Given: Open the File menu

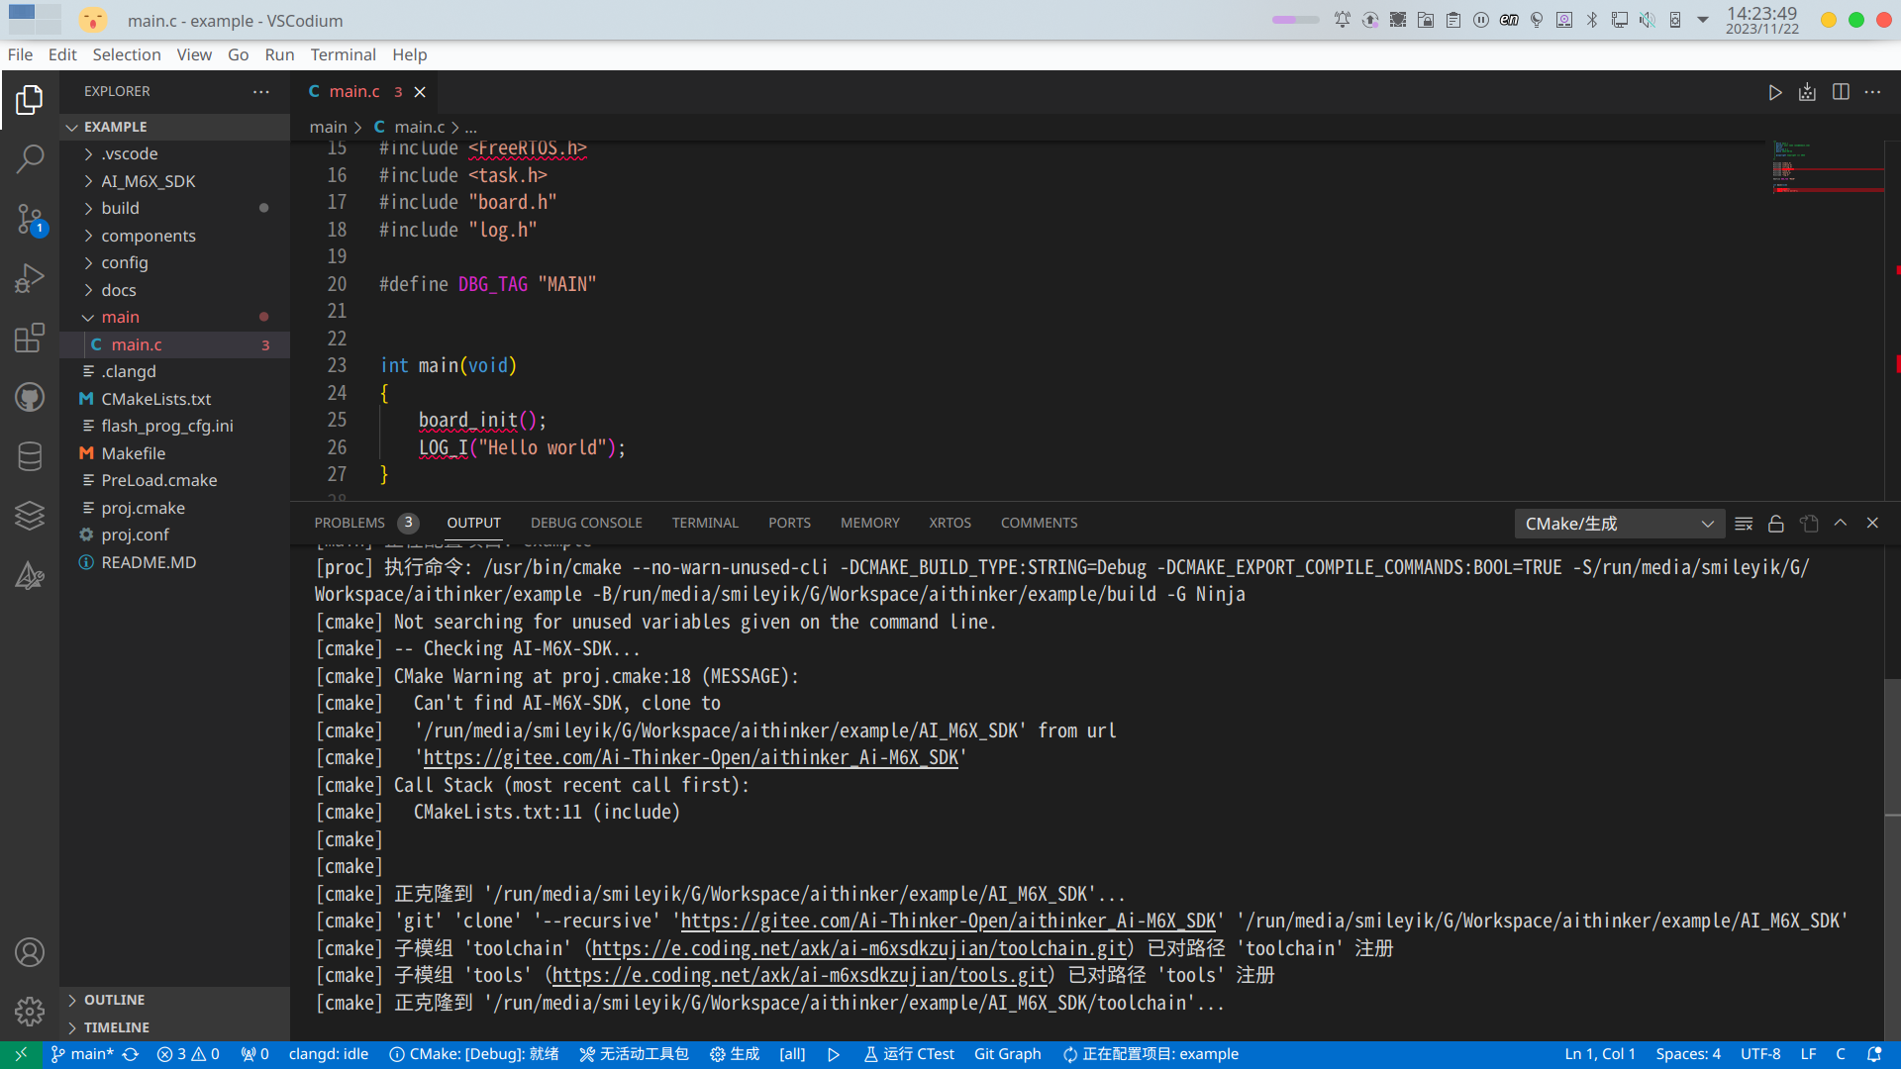Looking at the screenshot, I should (x=20, y=54).
